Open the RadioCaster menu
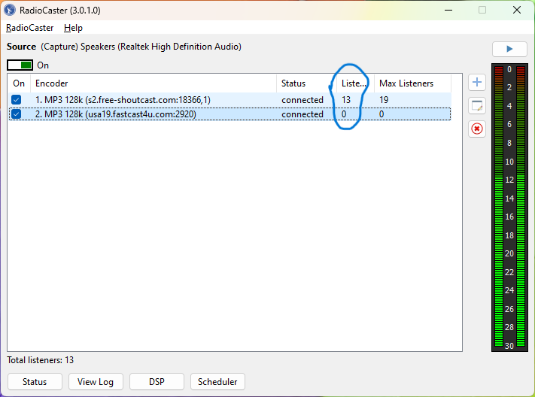This screenshot has height=397, width=535. [x=29, y=28]
